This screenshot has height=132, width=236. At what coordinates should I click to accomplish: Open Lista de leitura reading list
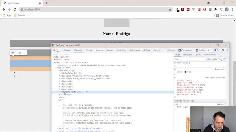tap(225, 15)
